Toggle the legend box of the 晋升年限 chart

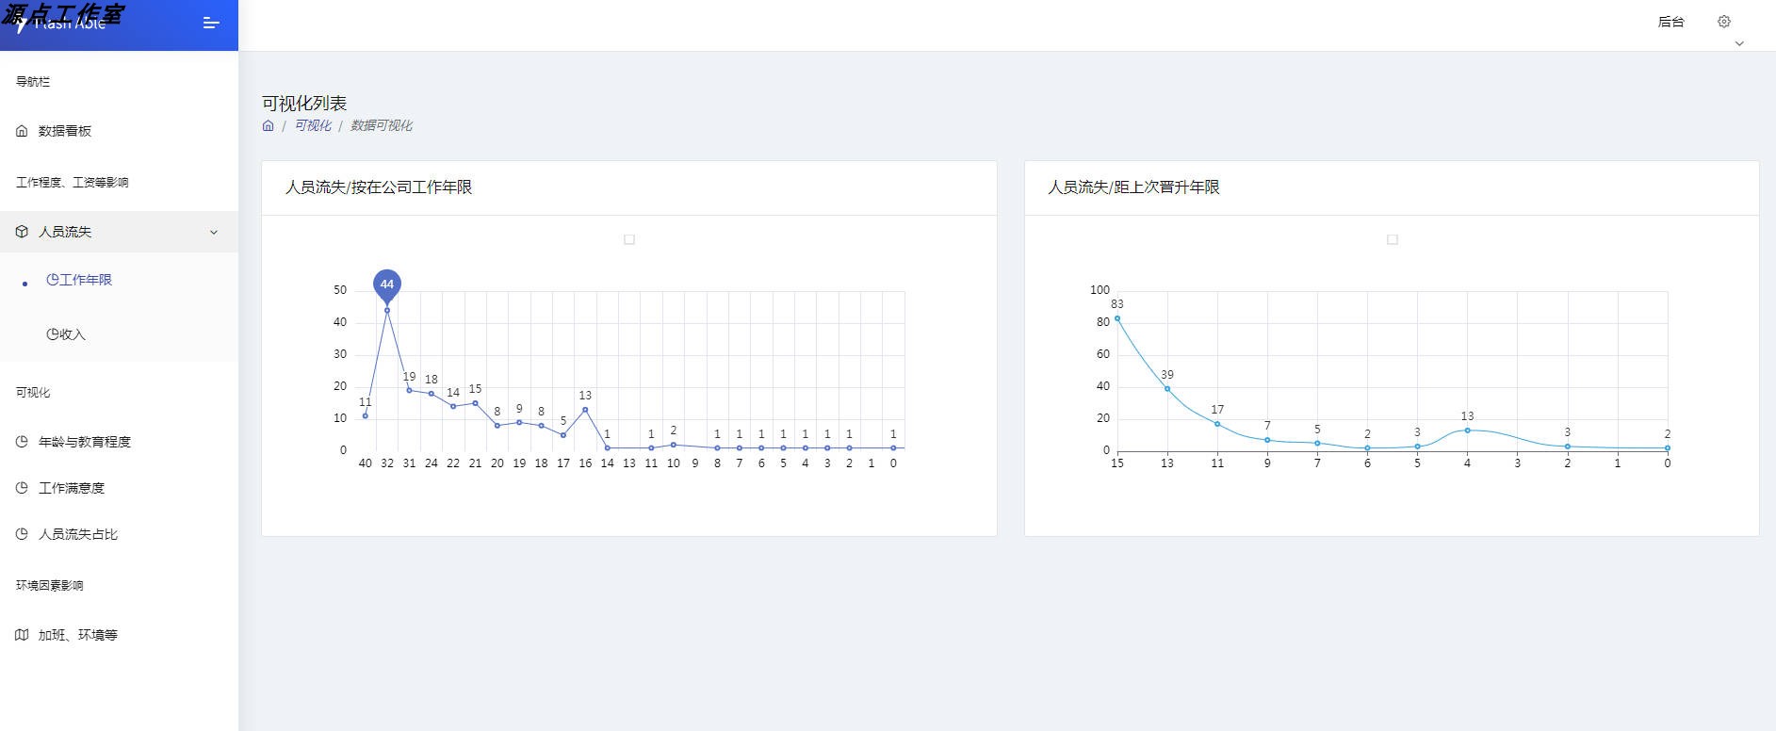pyautogui.click(x=1393, y=240)
